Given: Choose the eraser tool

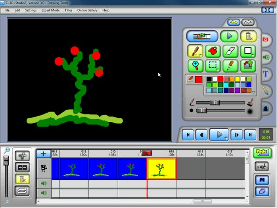Looking at the screenshot, I should tap(230, 51).
